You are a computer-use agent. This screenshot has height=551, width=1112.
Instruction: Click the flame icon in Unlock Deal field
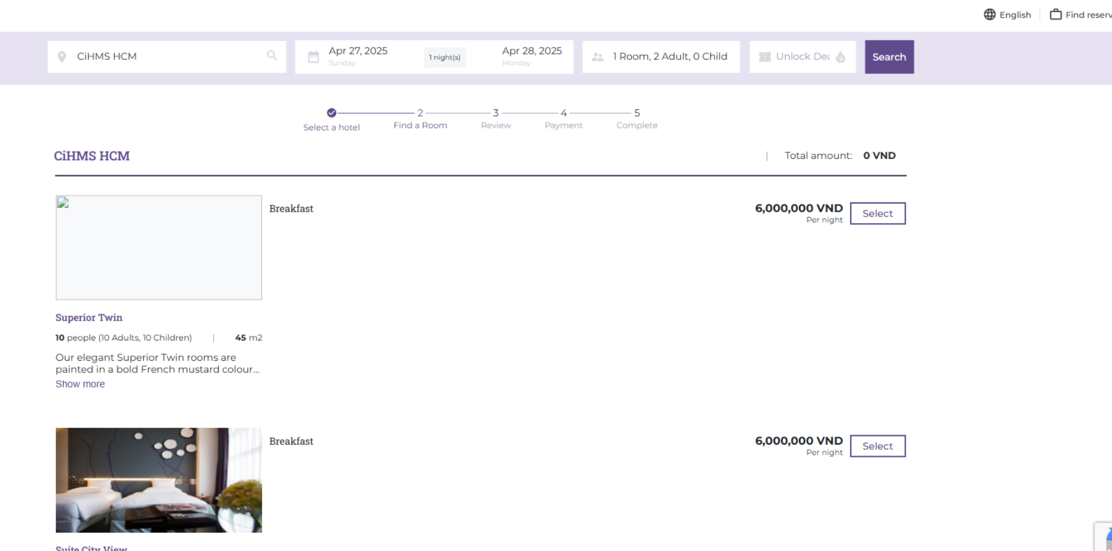tap(841, 57)
